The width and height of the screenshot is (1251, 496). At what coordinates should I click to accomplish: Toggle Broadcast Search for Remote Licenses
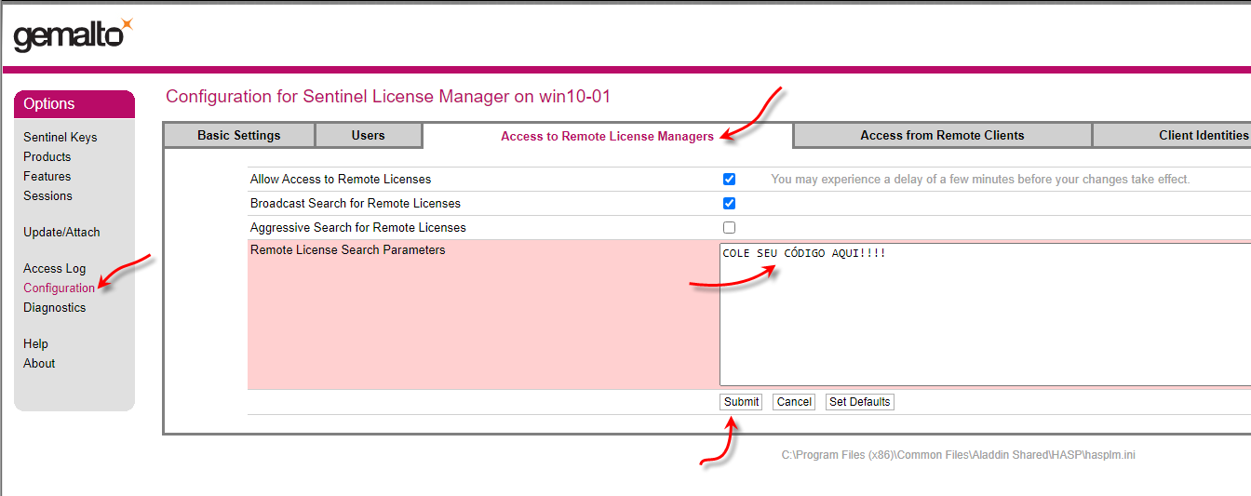click(x=729, y=203)
